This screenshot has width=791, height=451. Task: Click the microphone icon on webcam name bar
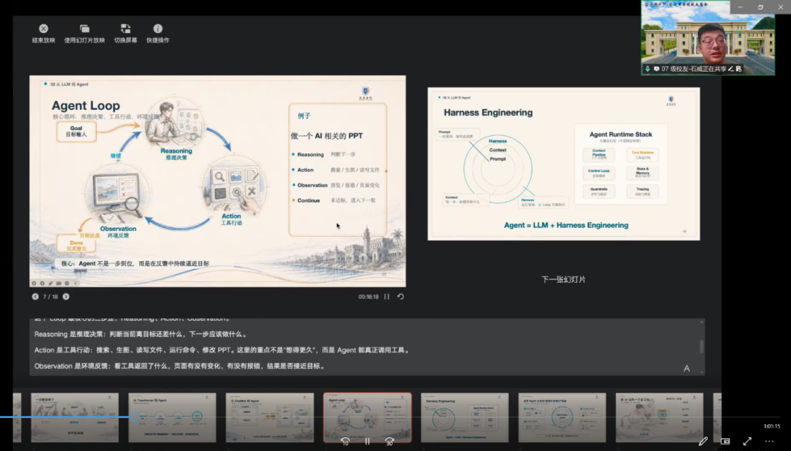pos(647,69)
